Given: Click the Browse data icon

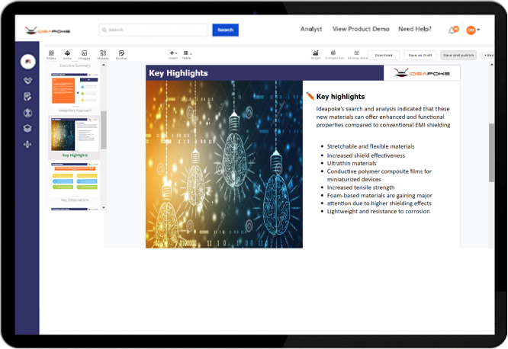Looking at the screenshot, I should pyautogui.click(x=357, y=55).
